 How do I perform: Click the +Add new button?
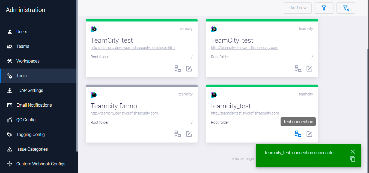(x=297, y=8)
